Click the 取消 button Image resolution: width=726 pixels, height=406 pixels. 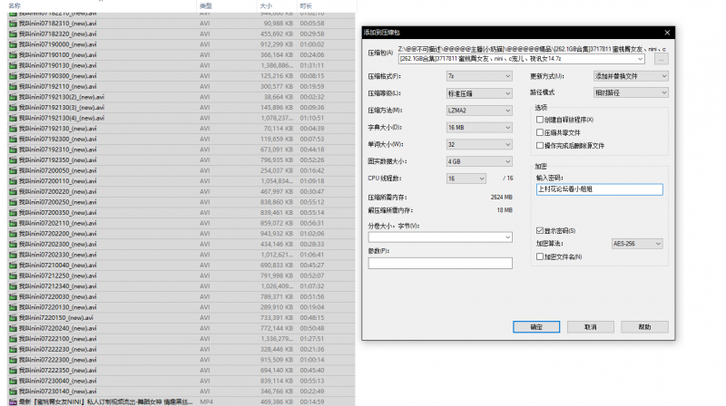(x=590, y=327)
